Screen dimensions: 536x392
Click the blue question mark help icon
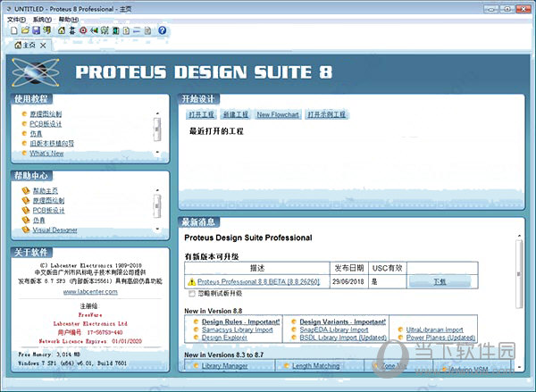(163, 30)
